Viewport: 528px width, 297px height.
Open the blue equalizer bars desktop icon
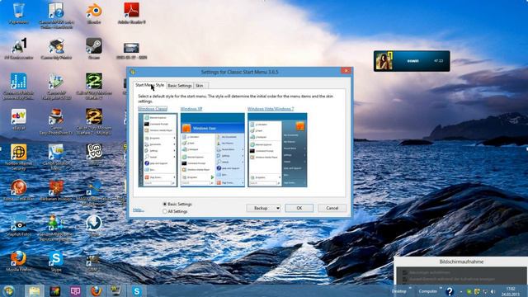tap(18, 86)
